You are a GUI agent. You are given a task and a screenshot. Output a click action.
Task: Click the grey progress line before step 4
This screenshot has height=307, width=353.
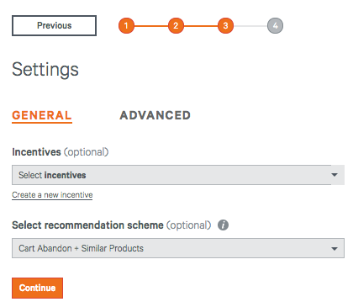pyautogui.click(x=250, y=26)
